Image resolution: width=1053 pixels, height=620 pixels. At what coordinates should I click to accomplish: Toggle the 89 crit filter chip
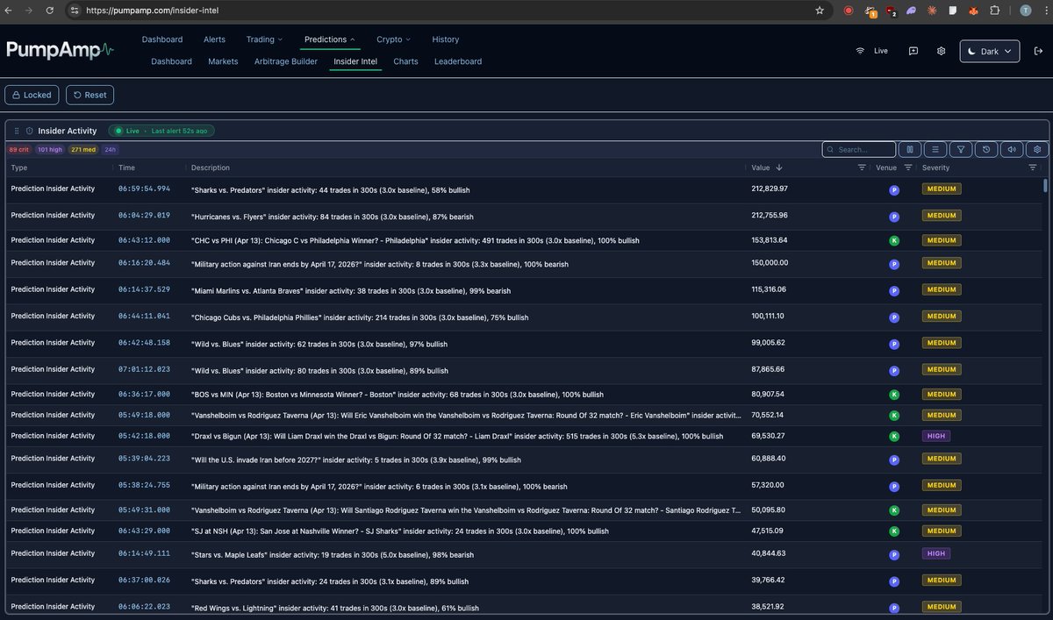click(x=19, y=149)
